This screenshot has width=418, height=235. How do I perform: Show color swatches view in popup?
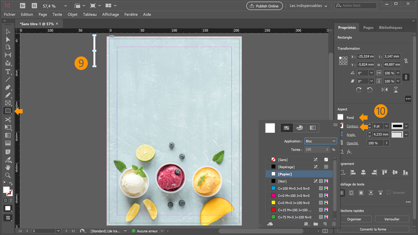(287, 128)
